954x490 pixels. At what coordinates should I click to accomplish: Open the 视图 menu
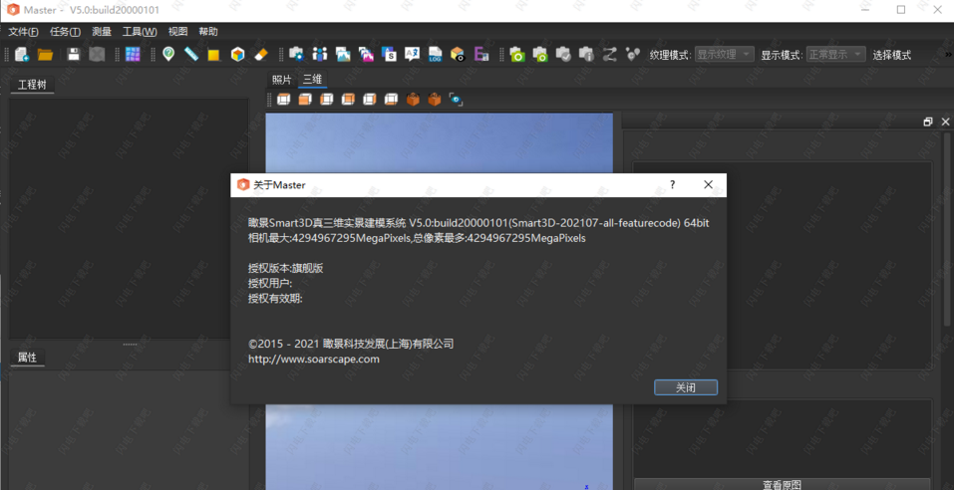click(x=177, y=32)
